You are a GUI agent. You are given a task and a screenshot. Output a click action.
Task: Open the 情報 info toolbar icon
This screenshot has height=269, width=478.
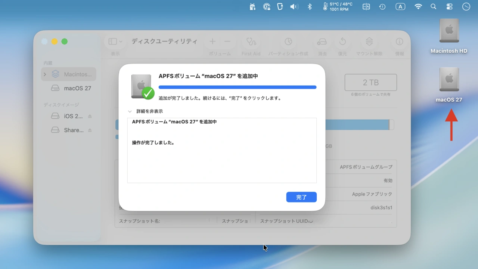pos(400,41)
